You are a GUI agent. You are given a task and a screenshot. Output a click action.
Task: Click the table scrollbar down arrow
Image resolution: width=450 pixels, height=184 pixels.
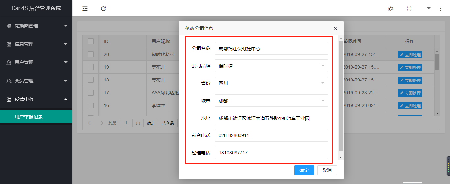tap(437, 113)
